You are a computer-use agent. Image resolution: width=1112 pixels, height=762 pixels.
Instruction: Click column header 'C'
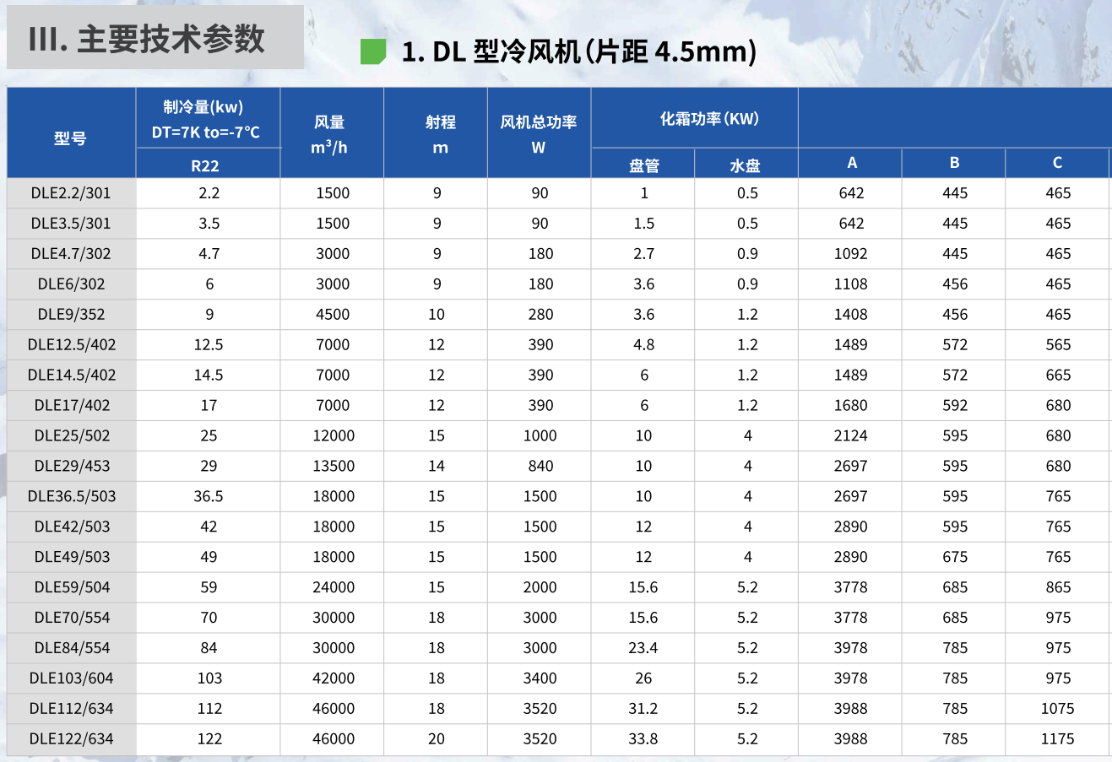[x=1056, y=163]
